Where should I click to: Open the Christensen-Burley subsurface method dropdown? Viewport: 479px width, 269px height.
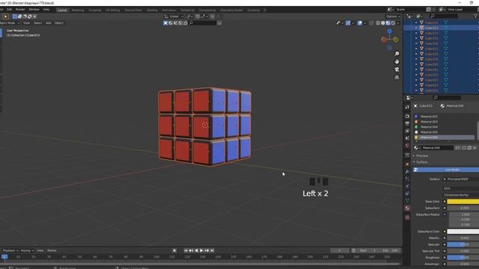[461, 195]
